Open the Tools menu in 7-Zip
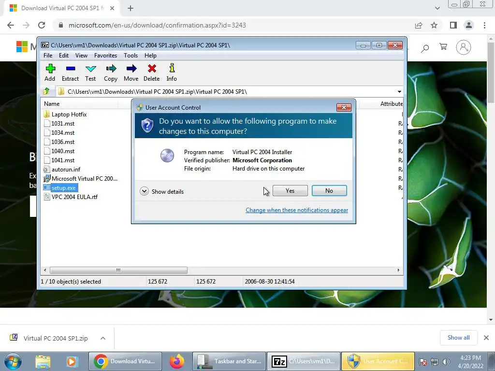The height and width of the screenshot is (371, 495). pos(131,56)
